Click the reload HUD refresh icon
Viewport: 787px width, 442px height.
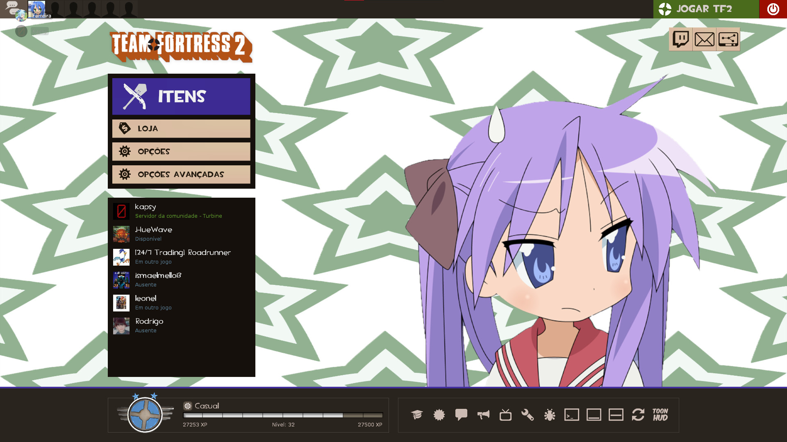638,415
